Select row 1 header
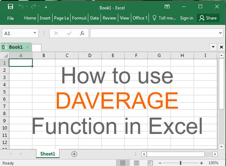 click(x=5, y=63)
